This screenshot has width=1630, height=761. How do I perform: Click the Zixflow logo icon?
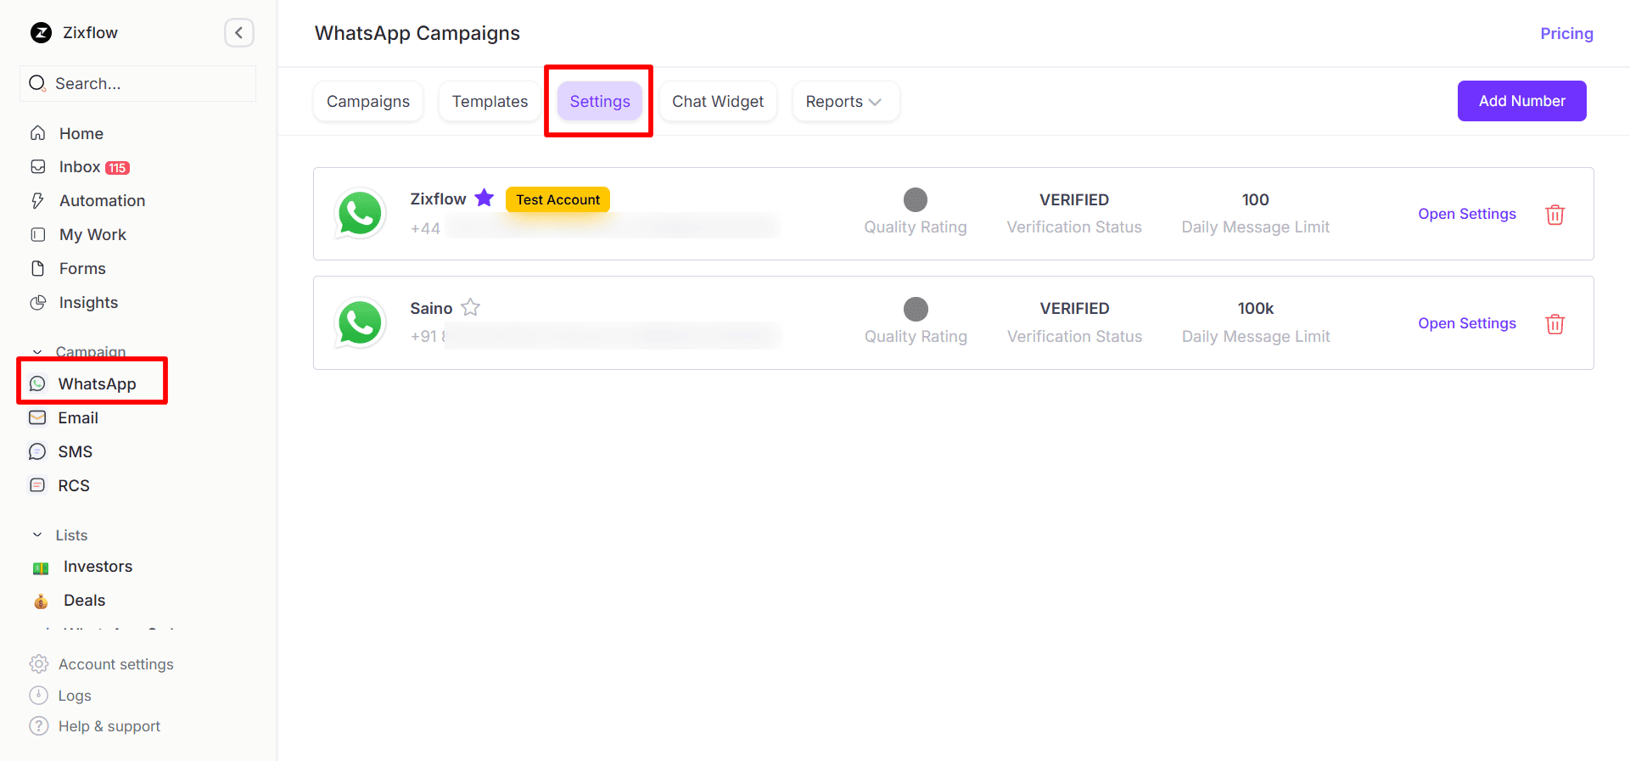(41, 33)
